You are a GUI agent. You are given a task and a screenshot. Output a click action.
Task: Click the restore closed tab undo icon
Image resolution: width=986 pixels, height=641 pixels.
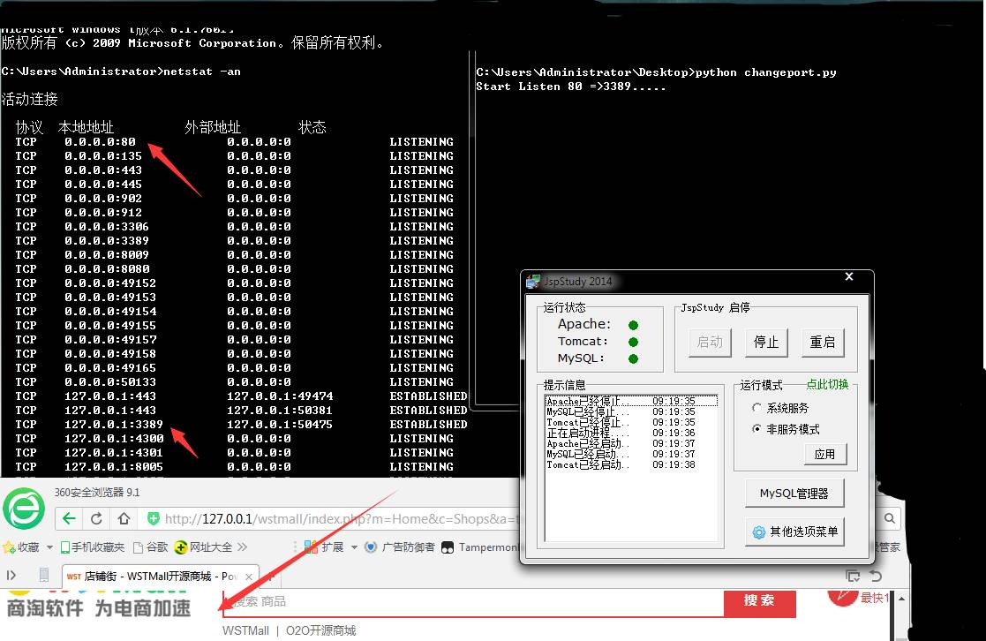click(x=876, y=576)
